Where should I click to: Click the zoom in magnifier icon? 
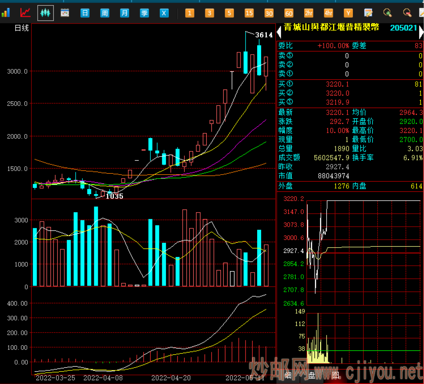(x=388, y=13)
